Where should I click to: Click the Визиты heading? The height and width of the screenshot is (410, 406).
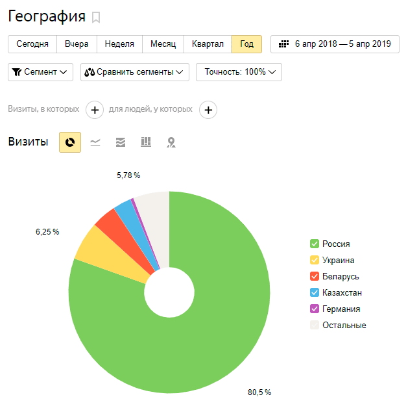tap(28, 142)
